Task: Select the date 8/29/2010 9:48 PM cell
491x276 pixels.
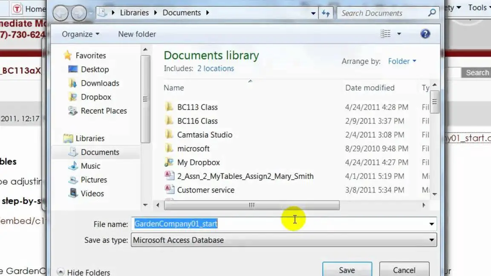Action: pyautogui.click(x=377, y=148)
